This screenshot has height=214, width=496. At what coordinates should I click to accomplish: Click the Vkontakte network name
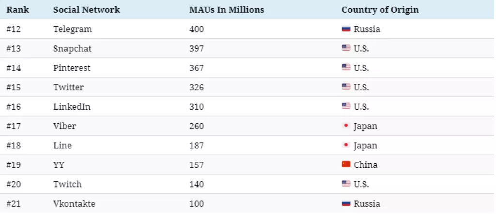pos(74,203)
